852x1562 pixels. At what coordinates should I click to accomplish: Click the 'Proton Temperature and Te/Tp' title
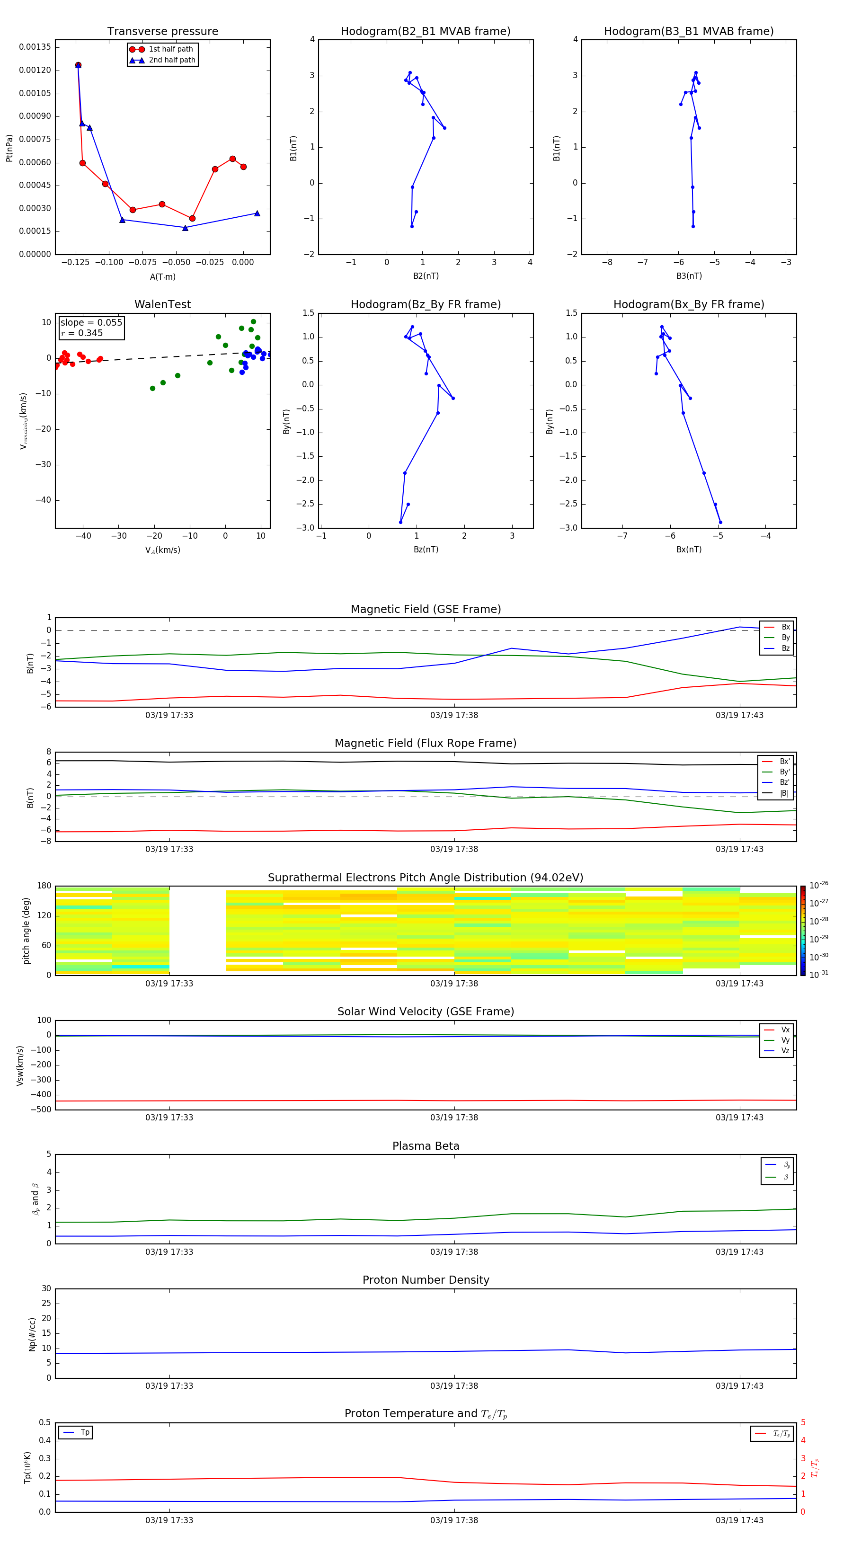click(x=426, y=1414)
